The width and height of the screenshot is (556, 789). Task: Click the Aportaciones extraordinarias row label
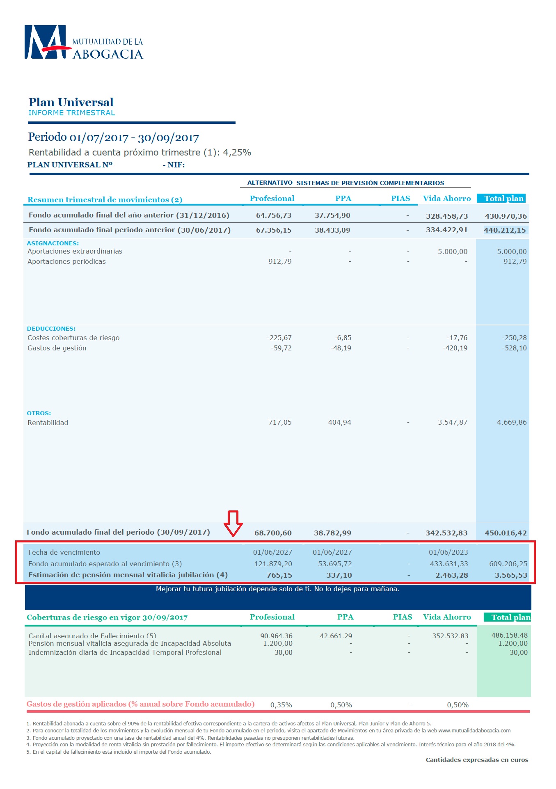point(75,251)
